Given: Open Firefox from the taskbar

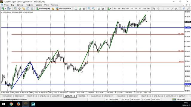Looking at the screenshot, I should click(x=19, y=104).
